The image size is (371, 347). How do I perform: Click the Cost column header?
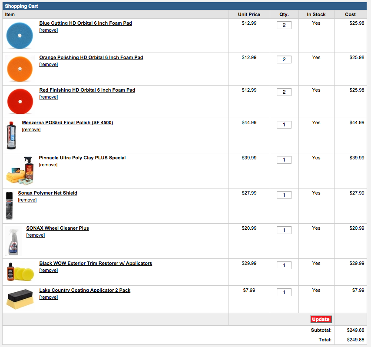[x=350, y=15]
